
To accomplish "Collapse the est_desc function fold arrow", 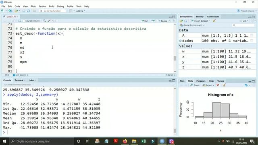I will [x=13, y=33].
